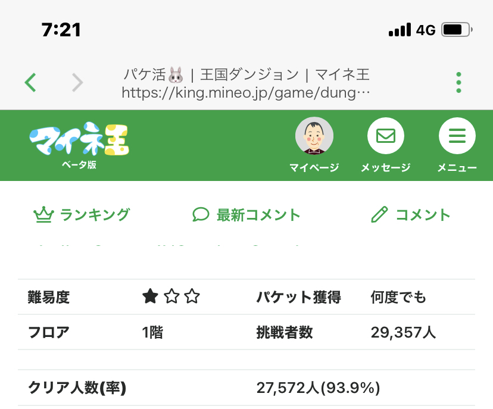Tap the greyed-out forward arrow
Viewport: 493px width, 409px height.
[x=77, y=82]
